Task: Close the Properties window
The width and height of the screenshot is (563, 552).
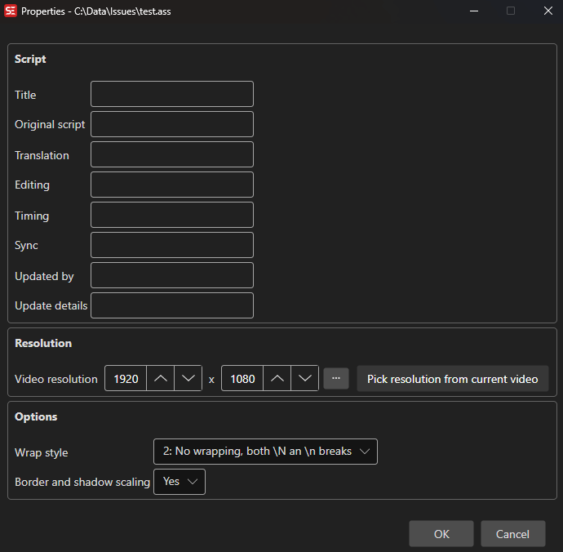Action: [548, 11]
